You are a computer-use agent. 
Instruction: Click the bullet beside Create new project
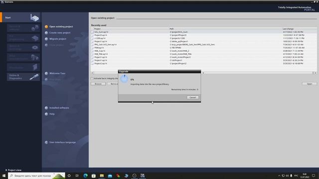tap(46, 33)
